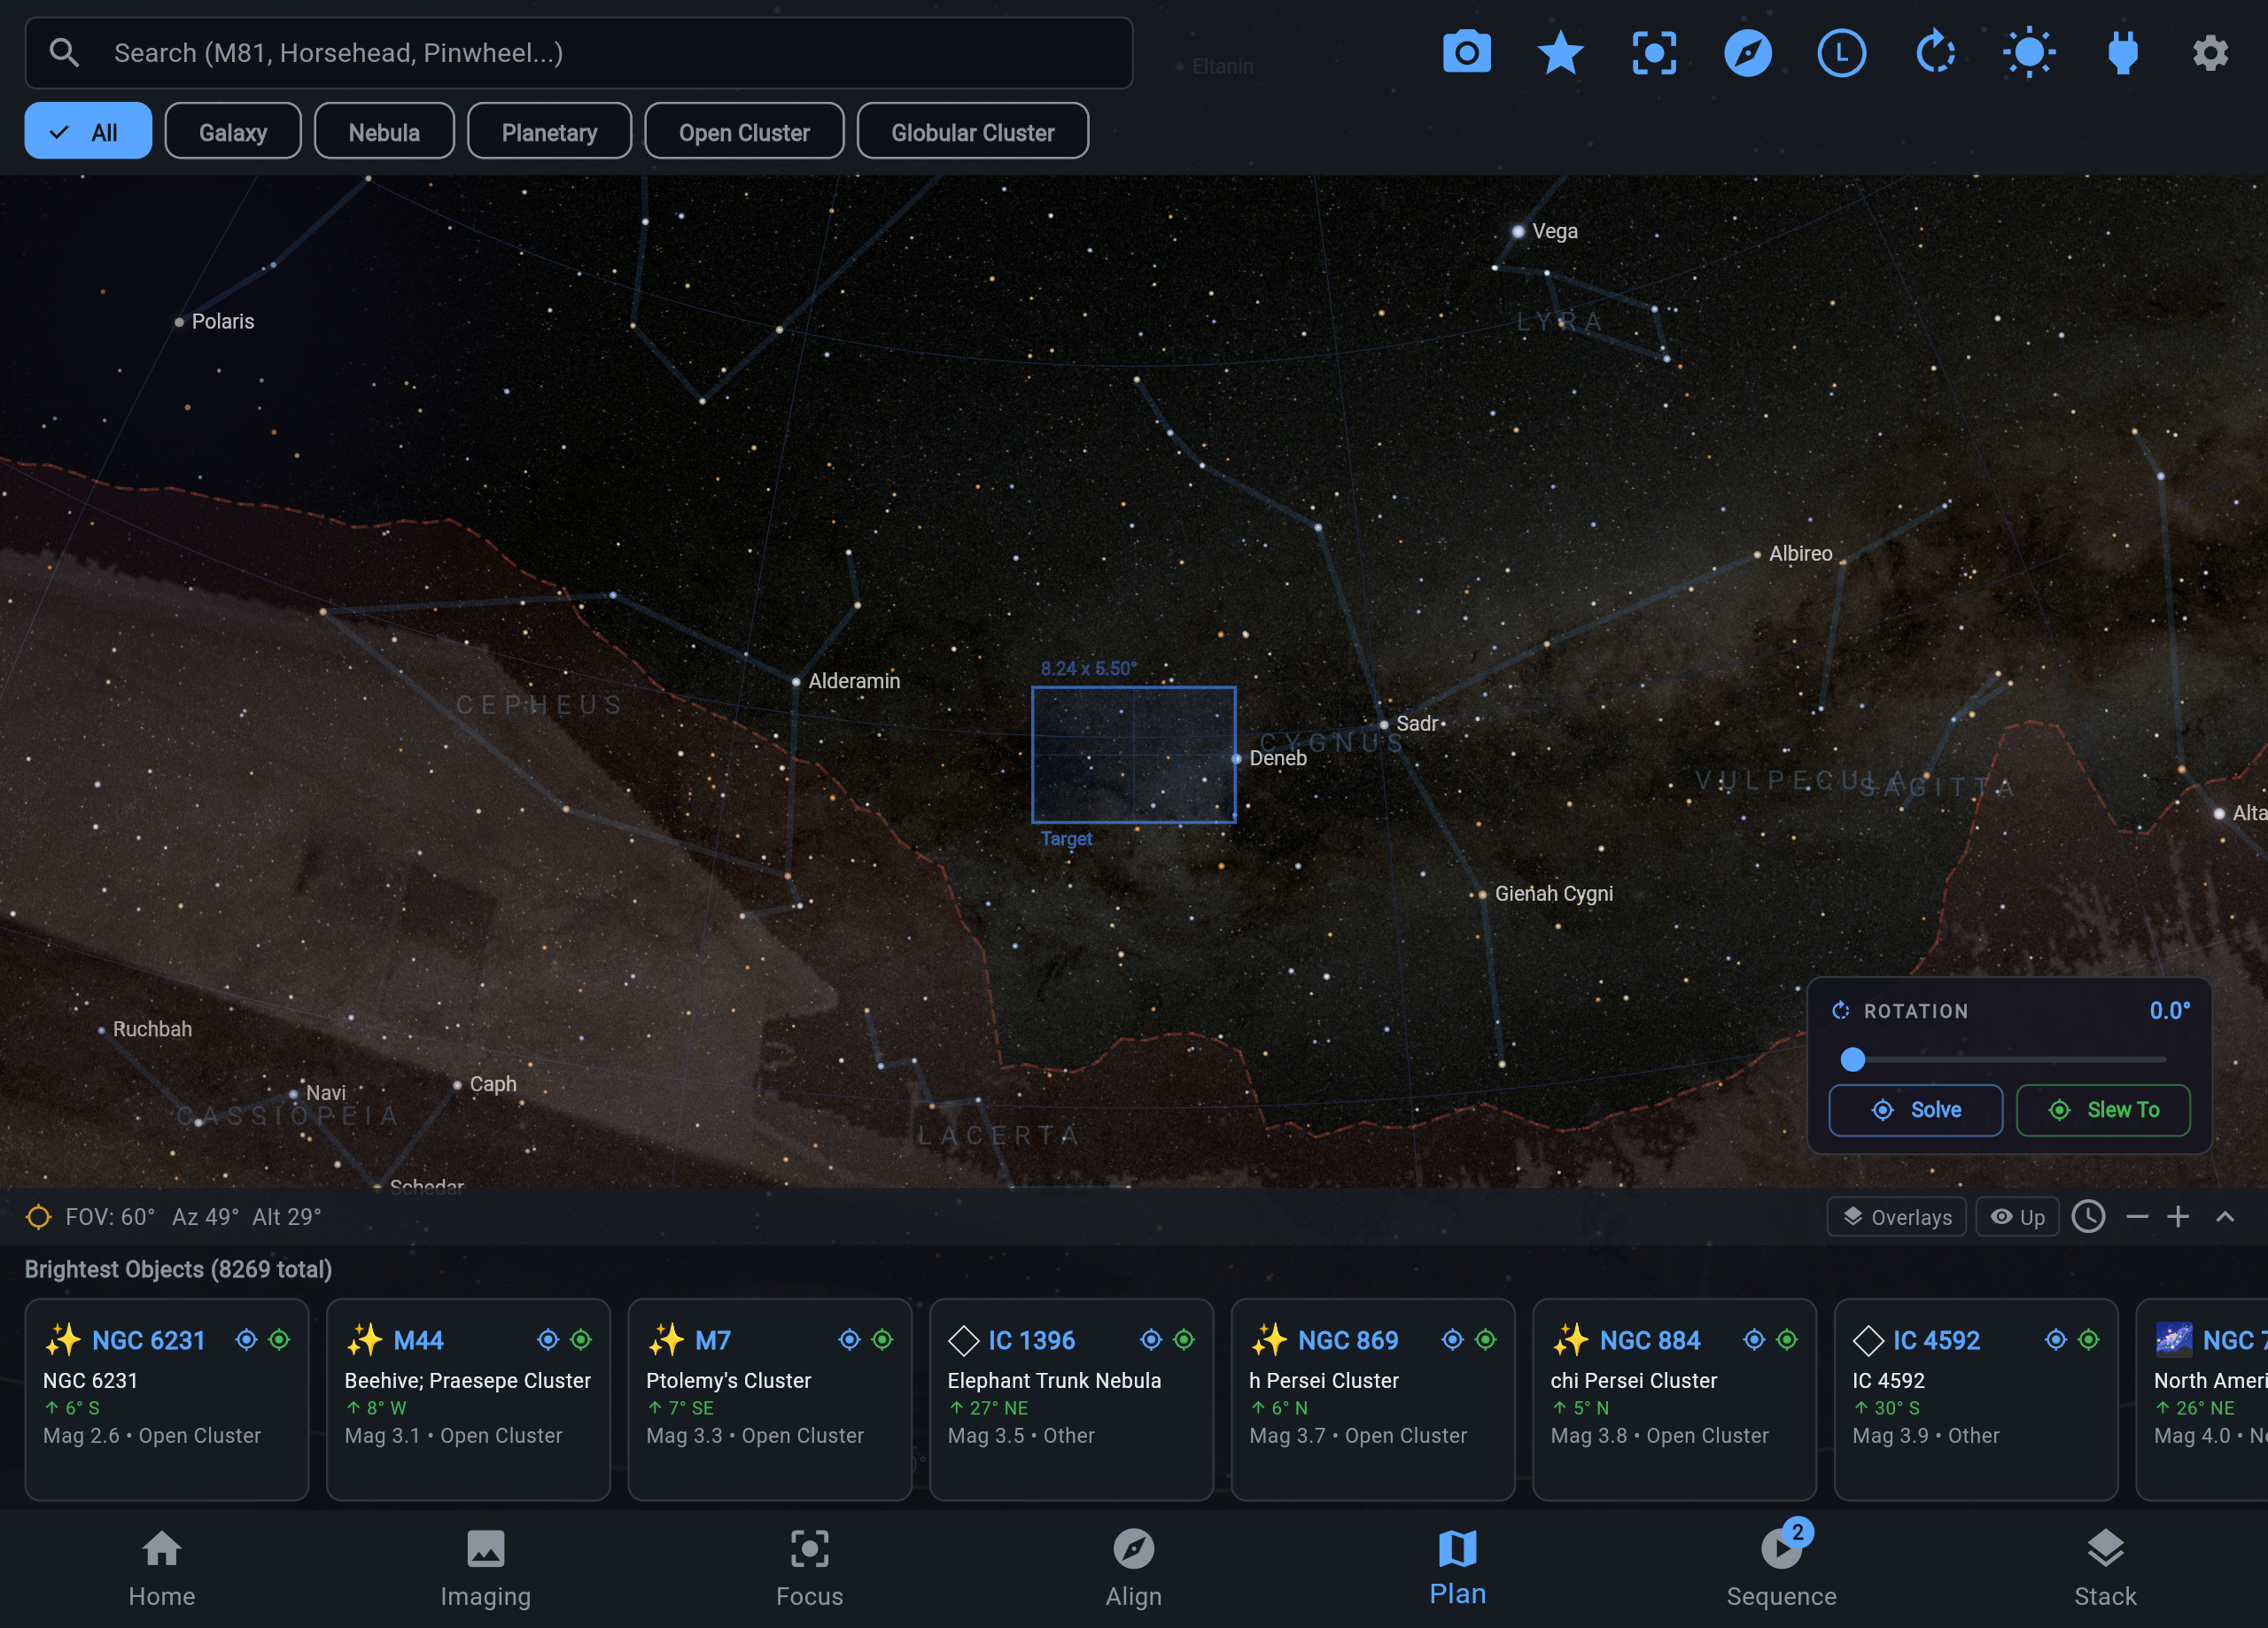
Task: Click the green slew icon on M7 card
Action: [882, 1339]
